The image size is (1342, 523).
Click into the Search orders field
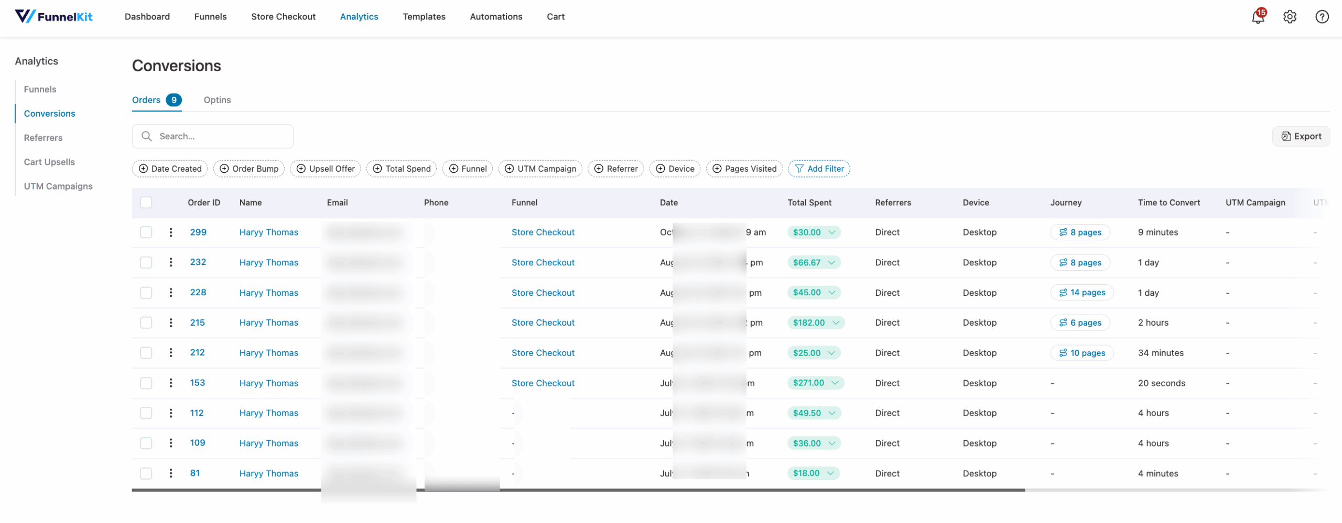(x=212, y=136)
